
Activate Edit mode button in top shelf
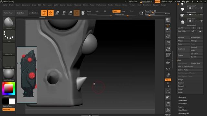click(44, 13)
